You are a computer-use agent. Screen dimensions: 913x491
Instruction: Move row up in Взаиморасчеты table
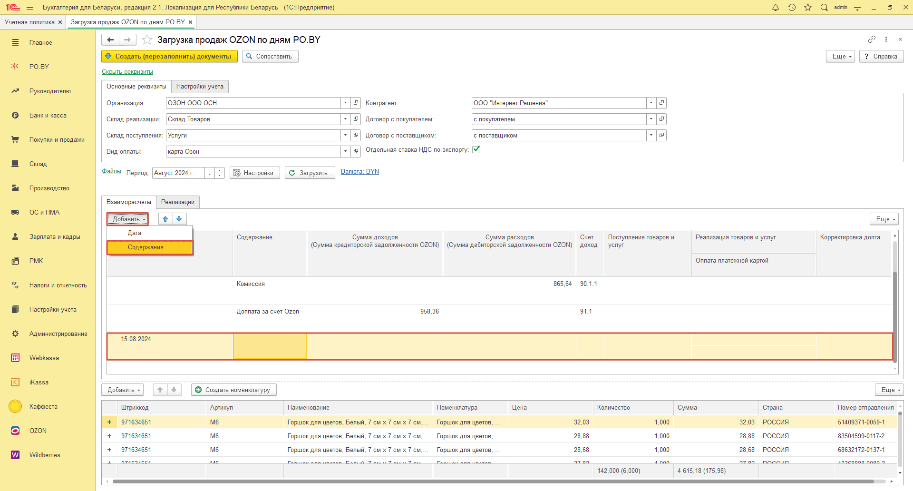pyautogui.click(x=165, y=219)
